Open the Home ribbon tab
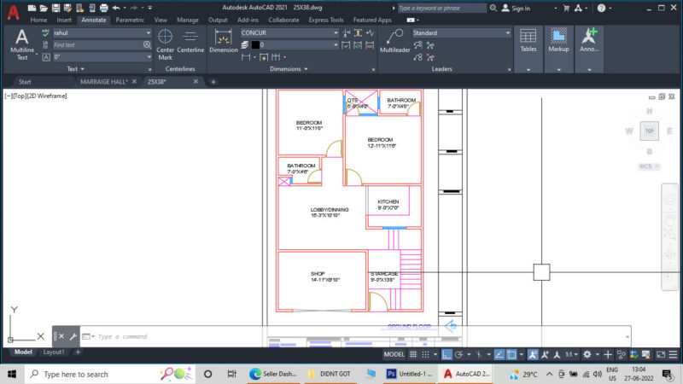 point(38,20)
